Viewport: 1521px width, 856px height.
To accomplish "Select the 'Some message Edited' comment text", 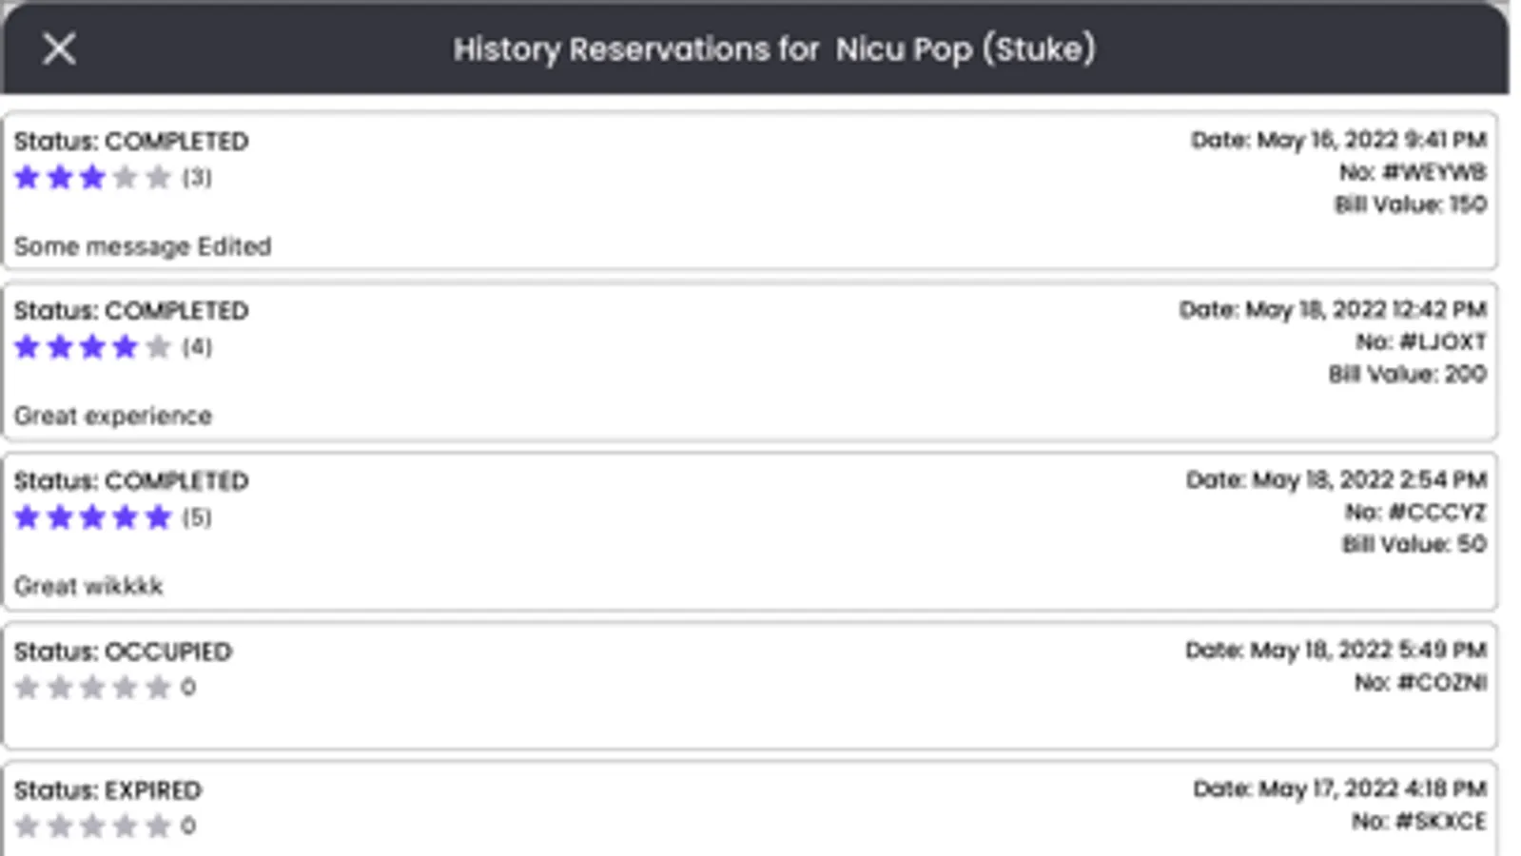I will (143, 246).
